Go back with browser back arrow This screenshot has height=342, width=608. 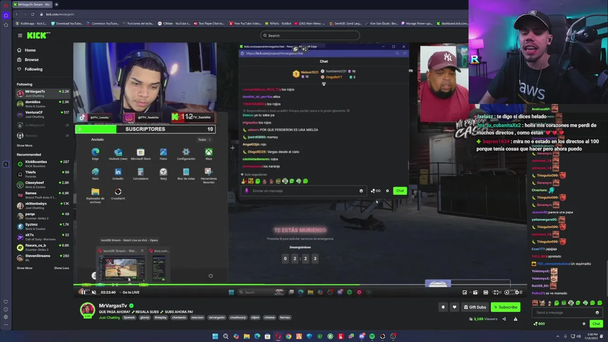[16, 14]
